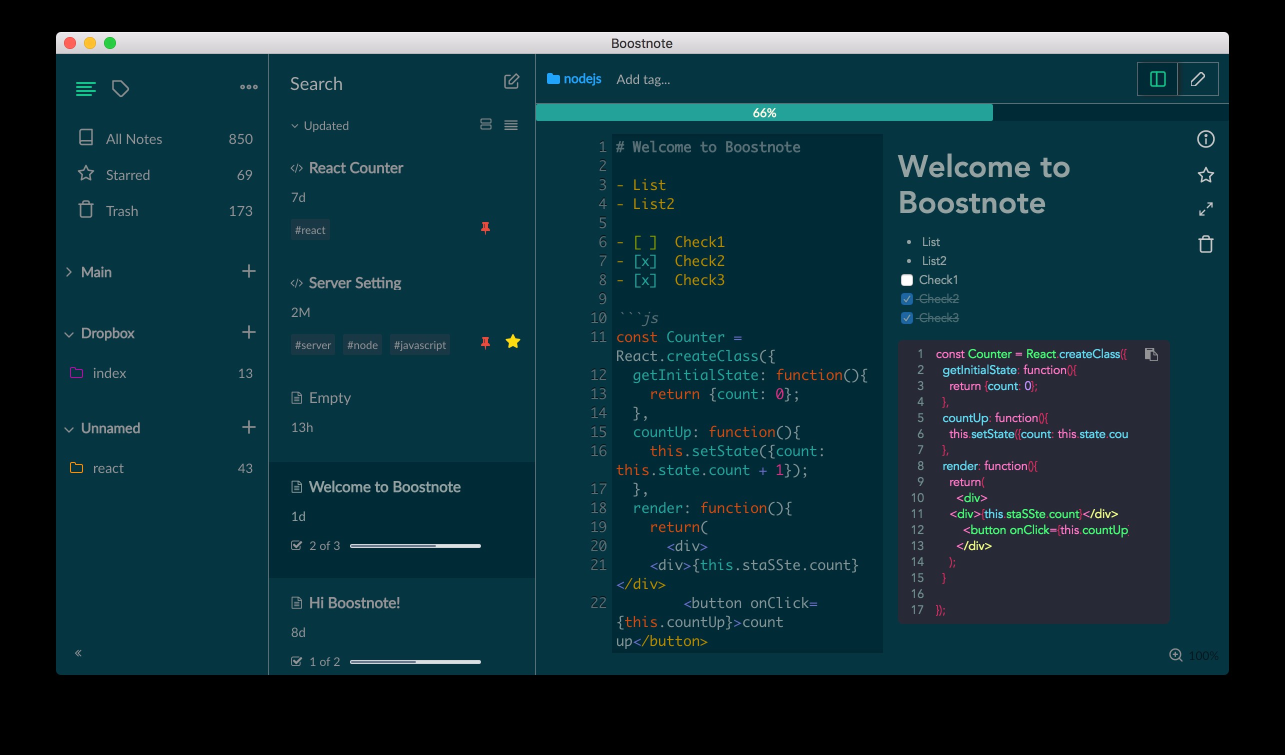Image resolution: width=1285 pixels, height=755 pixels.
Task: Trash the current note
Action: coord(1205,244)
